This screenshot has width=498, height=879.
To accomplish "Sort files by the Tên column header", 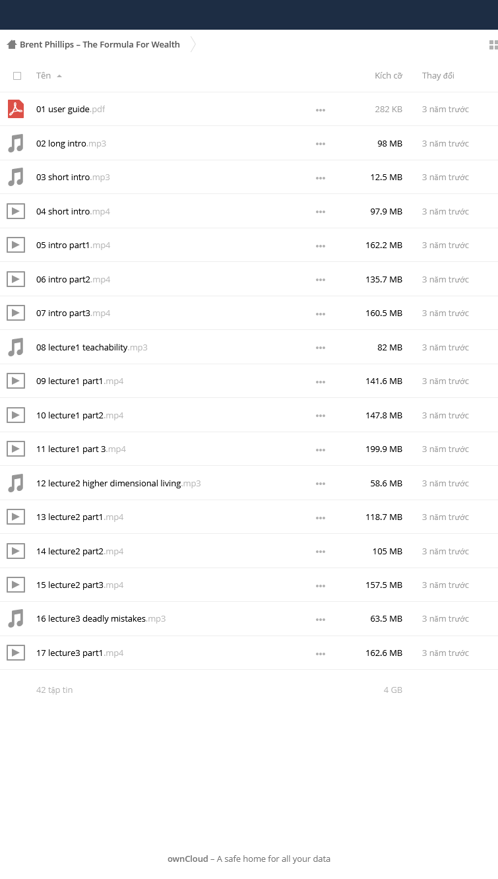I will (44, 75).
